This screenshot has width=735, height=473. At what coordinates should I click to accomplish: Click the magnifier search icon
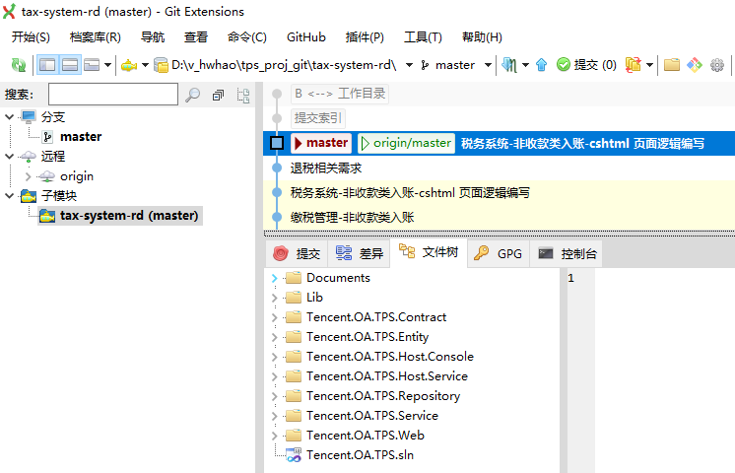click(x=193, y=95)
